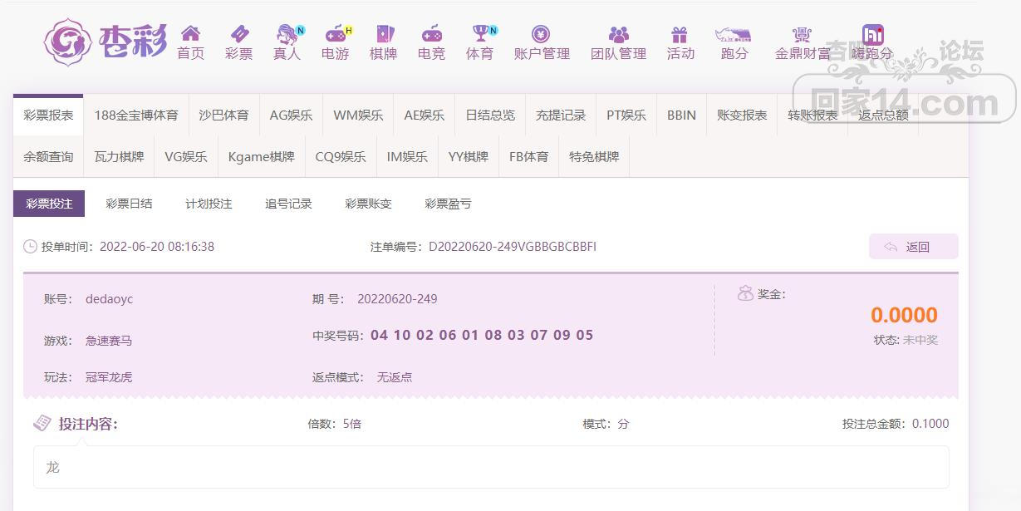Click order number D20220620-249VGBBGBCBBFI
Image resolution: width=1021 pixels, height=511 pixels.
[513, 247]
